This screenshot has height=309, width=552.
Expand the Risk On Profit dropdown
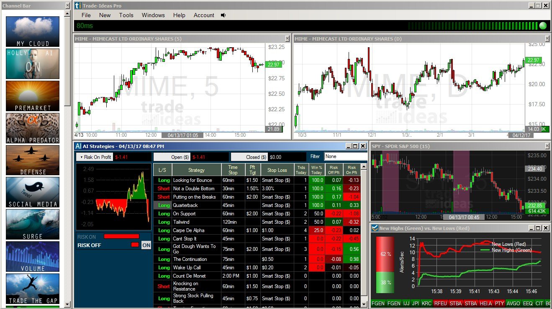coord(95,157)
